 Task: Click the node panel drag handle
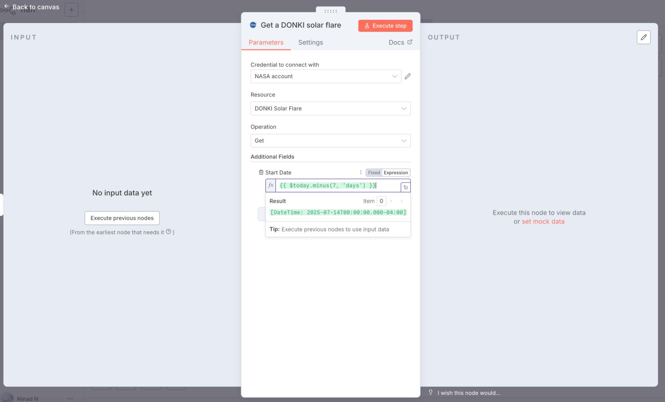pos(331,11)
